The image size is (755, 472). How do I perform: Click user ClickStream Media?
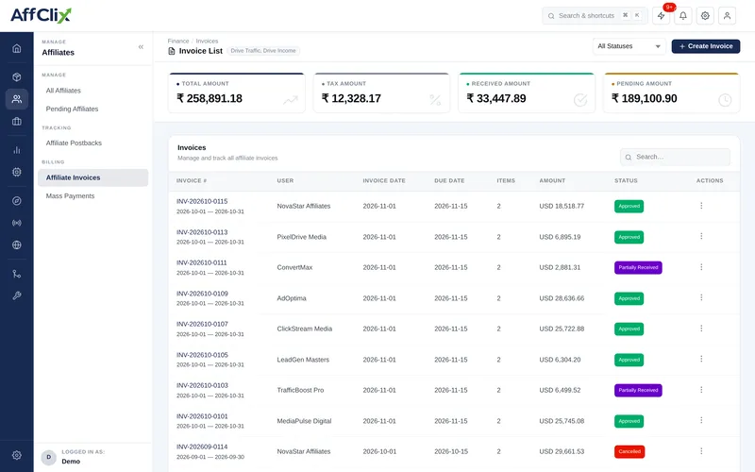[304, 329]
